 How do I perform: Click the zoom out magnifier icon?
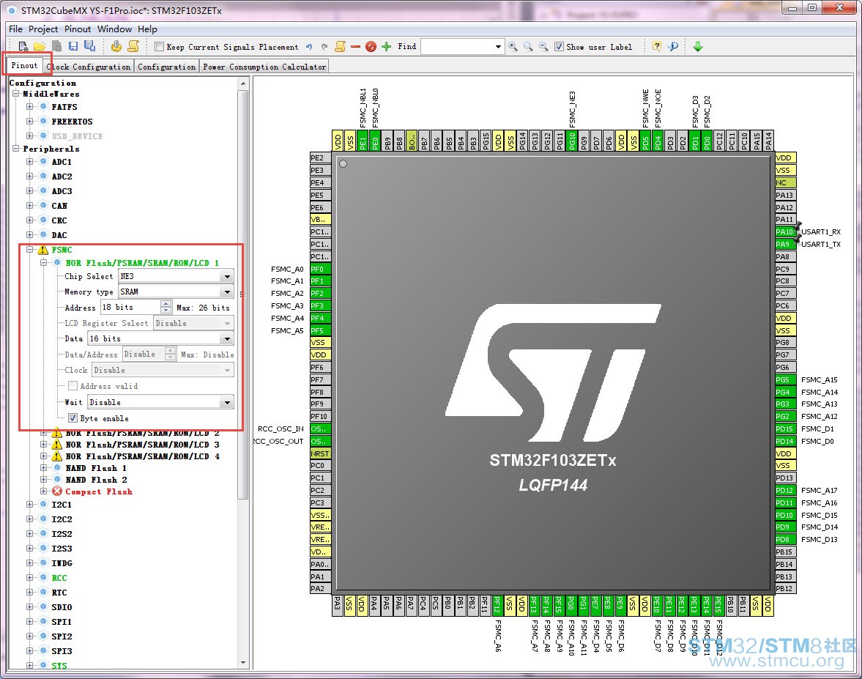coord(543,47)
